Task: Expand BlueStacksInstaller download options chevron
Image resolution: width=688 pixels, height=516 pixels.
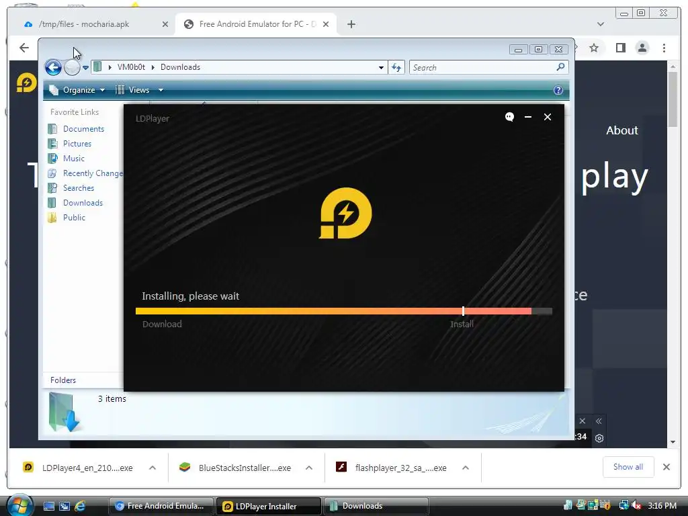Action: coord(309,468)
